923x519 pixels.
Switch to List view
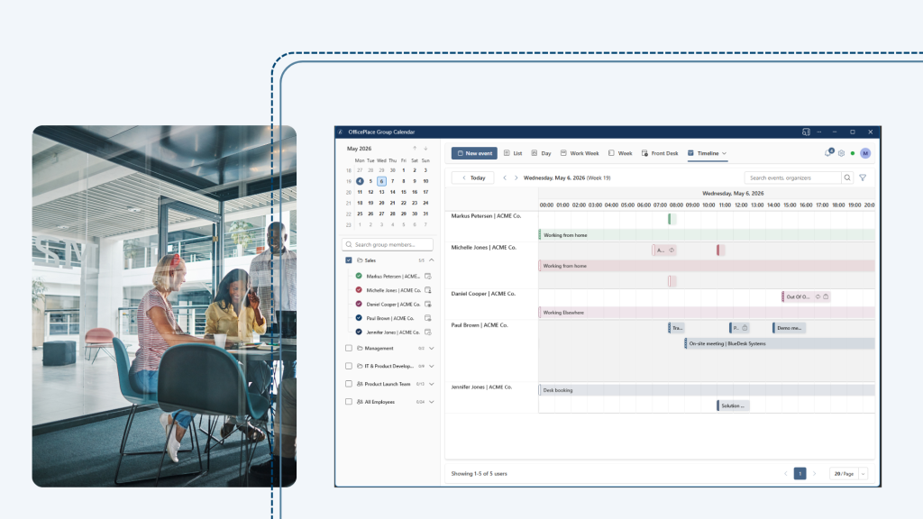click(x=513, y=153)
